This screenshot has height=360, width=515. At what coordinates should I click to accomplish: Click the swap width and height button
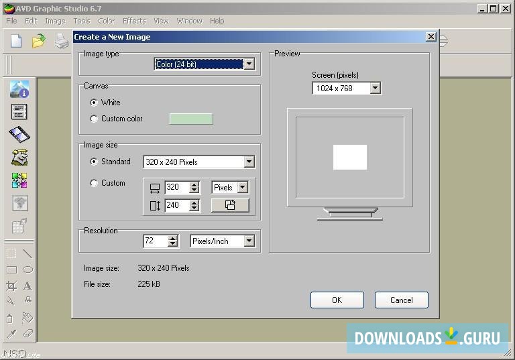click(x=230, y=205)
